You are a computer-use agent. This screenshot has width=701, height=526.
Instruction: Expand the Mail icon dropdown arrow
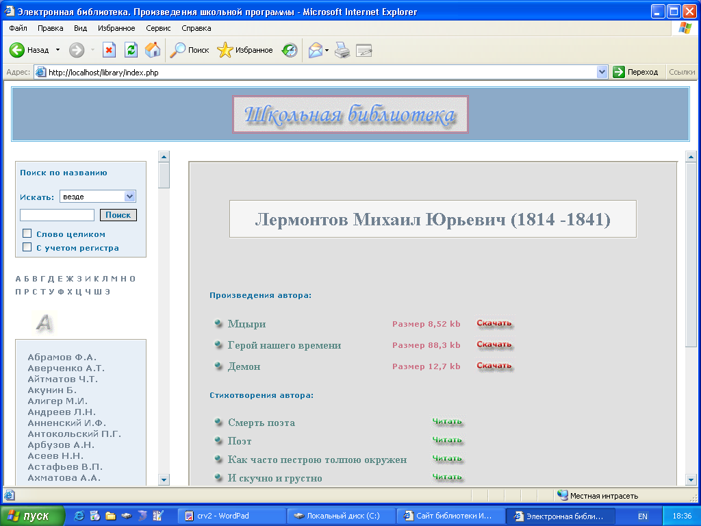click(x=327, y=50)
